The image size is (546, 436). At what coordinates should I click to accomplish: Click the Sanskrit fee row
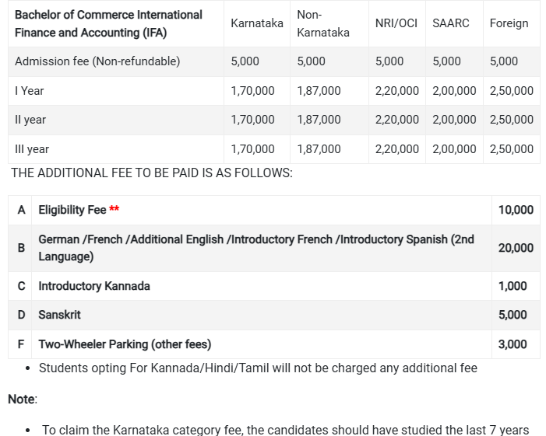pyautogui.click(x=274, y=315)
